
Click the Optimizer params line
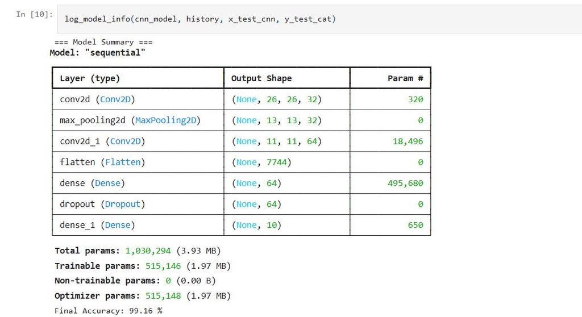click(x=142, y=296)
